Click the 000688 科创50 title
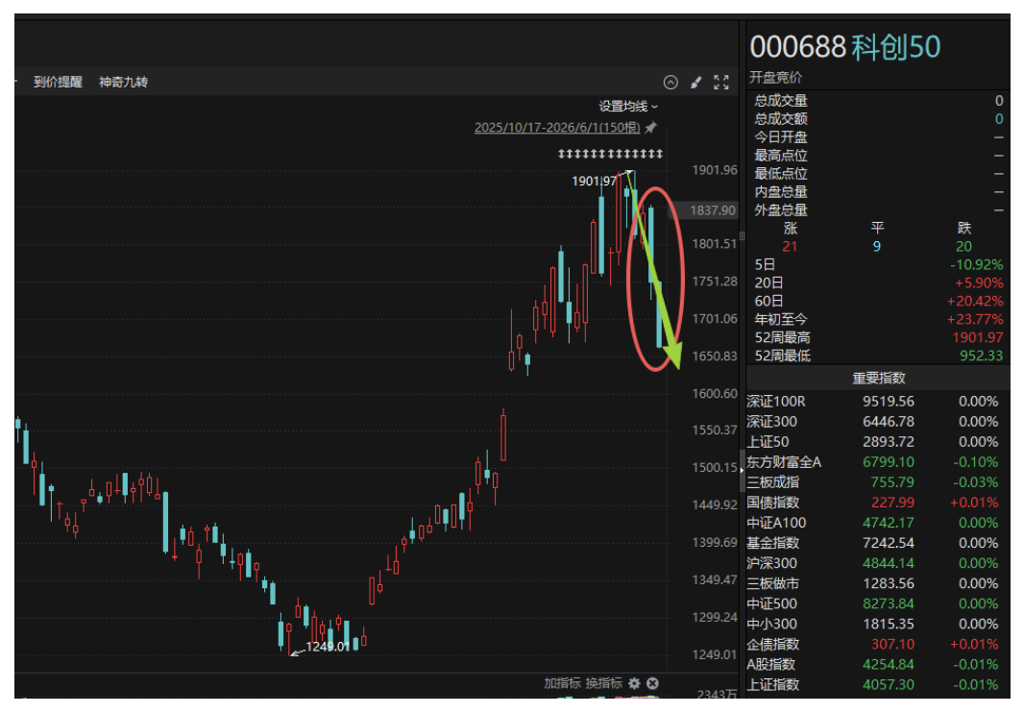The image size is (1024, 713). point(845,47)
